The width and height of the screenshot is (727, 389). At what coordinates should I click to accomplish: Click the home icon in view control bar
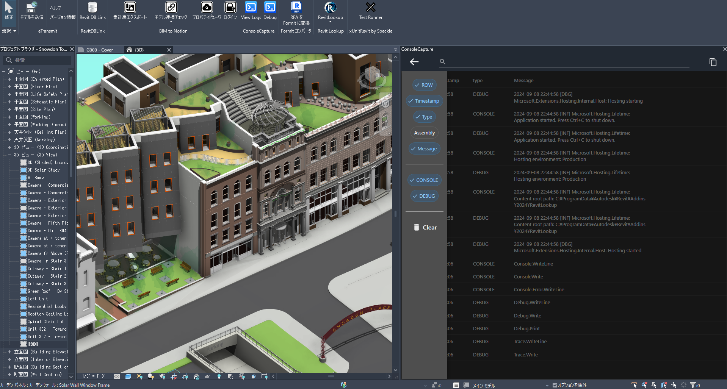196,377
